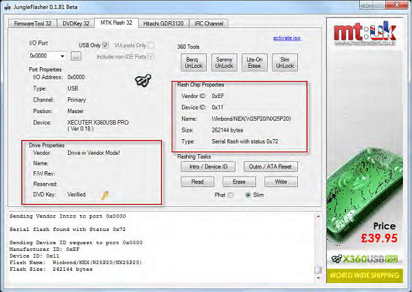This screenshot has width=412, height=292.
Task: Click the Drive in Vendor Mode! text
Action: 93,153
